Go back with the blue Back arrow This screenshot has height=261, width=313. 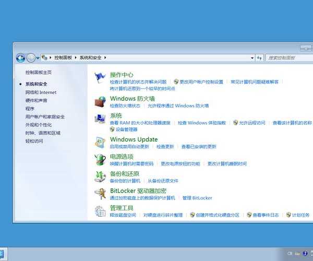click(x=20, y=58)
